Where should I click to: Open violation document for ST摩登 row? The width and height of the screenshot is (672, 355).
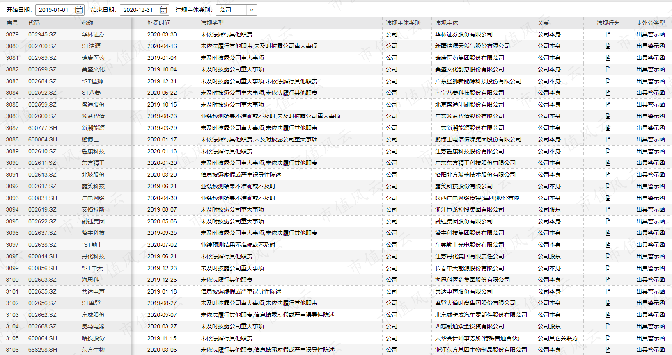coord(608,303)
